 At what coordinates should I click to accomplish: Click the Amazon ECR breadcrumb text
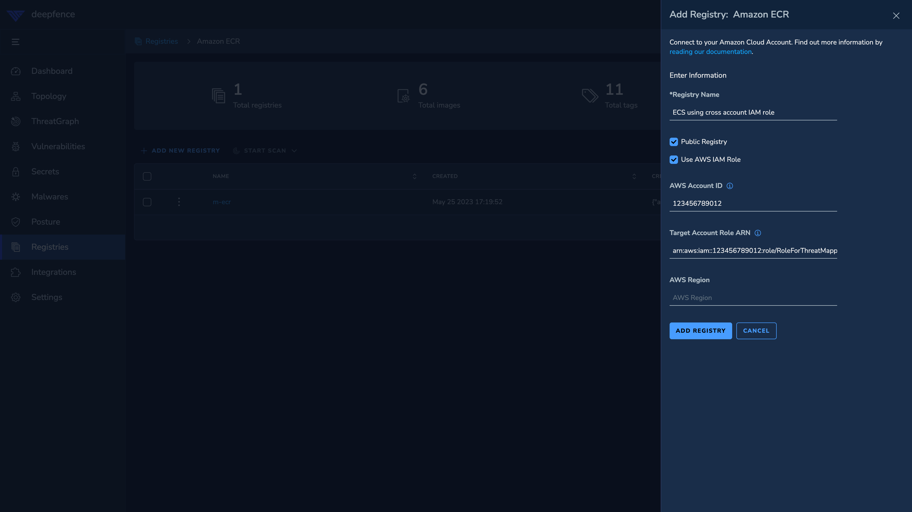coord(218,41)
